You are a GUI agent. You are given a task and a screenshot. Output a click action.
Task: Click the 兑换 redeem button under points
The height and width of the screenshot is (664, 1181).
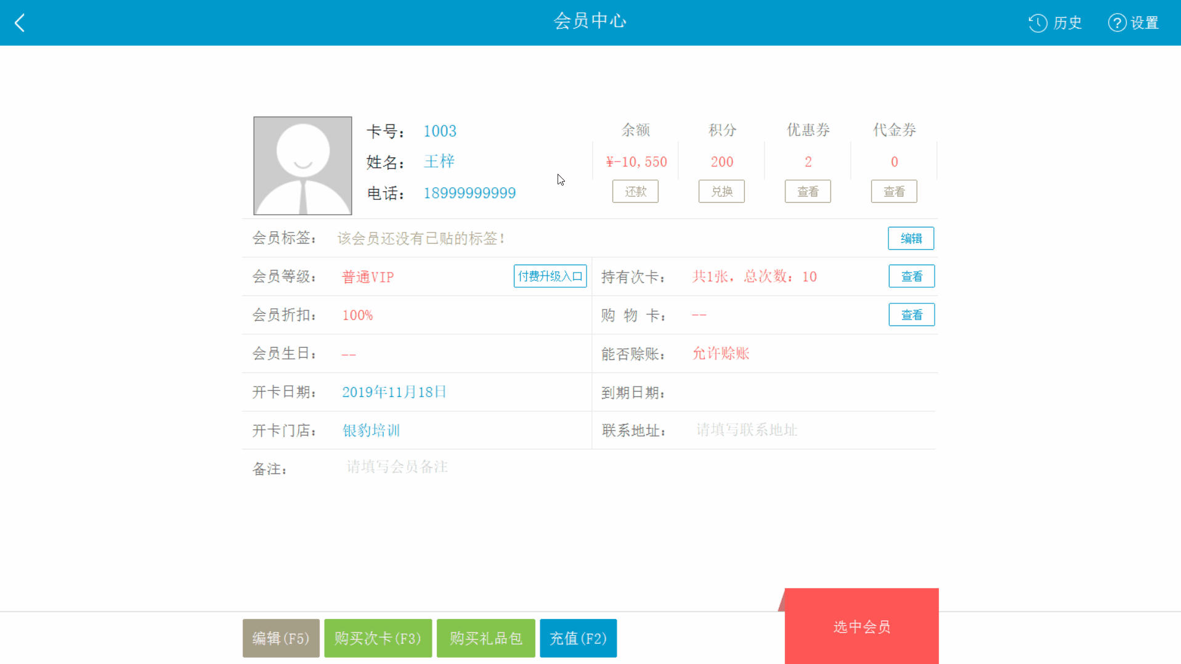(x=721, y=192)
